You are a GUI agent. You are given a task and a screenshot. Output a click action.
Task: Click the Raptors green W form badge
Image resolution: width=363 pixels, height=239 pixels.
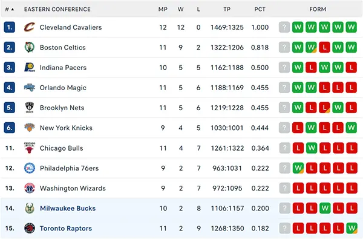pyautogui.click(x=352, y=228)
